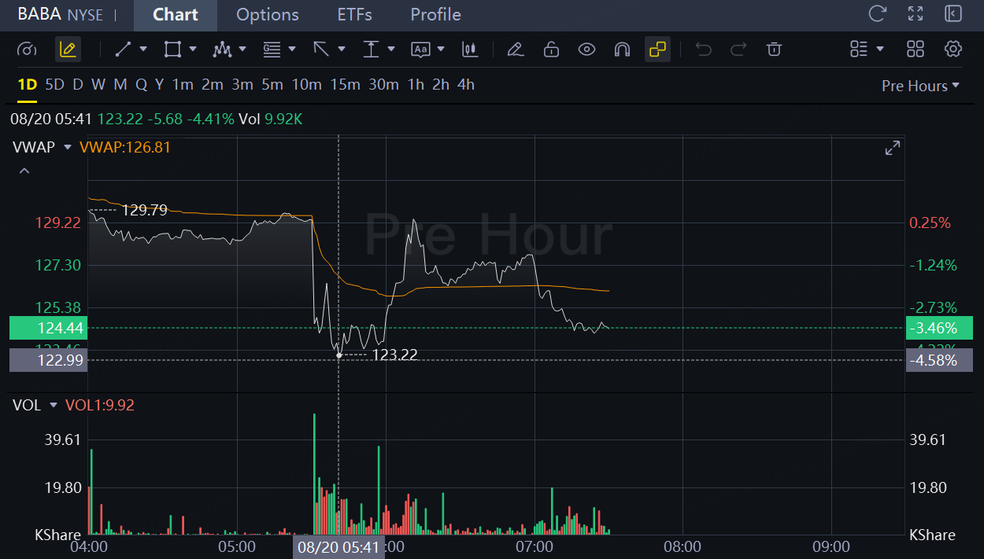Select the Fibonacci retracement lines tool

pyautogui.click(x=272, y=50)
